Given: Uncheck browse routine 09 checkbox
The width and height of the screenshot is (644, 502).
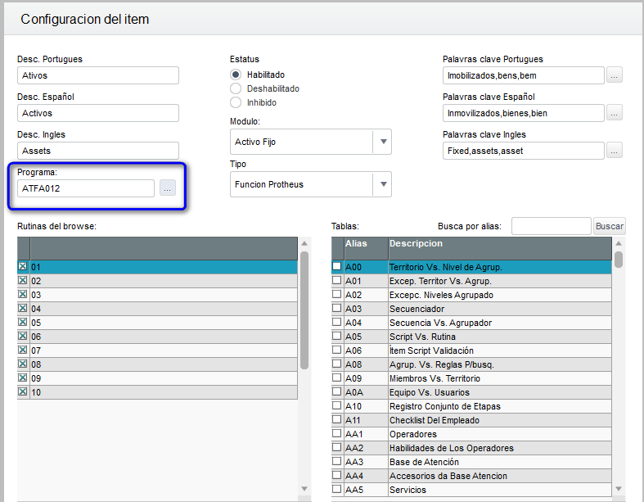Looking at the screenshot, I should [23, 378].
